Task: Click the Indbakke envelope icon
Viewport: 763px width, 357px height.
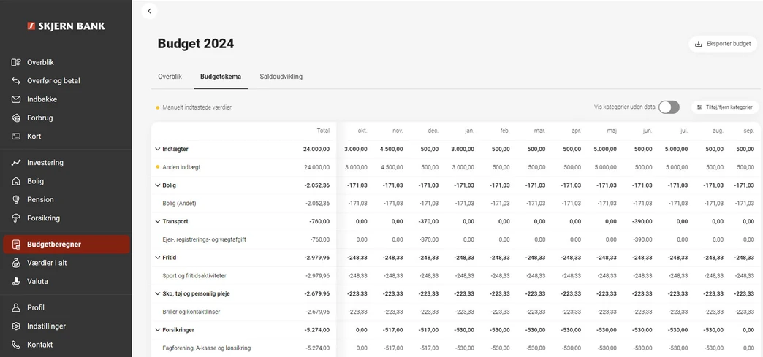Action: pyautogui.click(x=16, y=99)
